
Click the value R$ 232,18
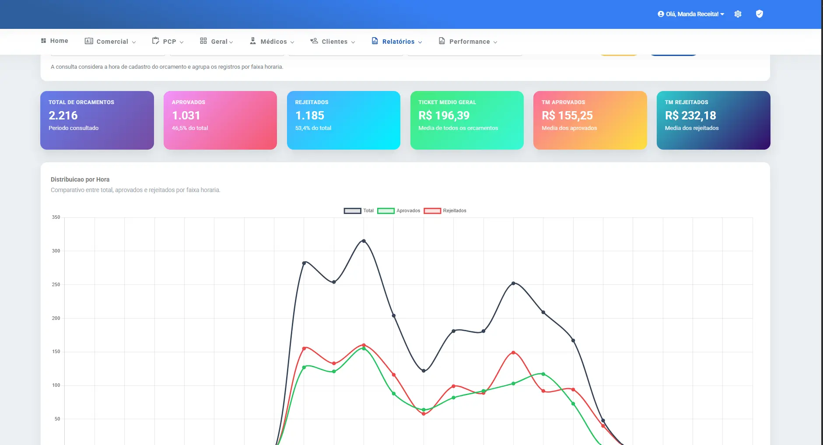pyautogui.click(x=690, y=116)
